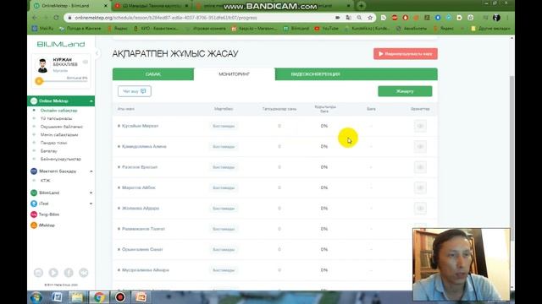
Task: Click the user avatar picture in sidebar
Action: [x=42, y=66]
